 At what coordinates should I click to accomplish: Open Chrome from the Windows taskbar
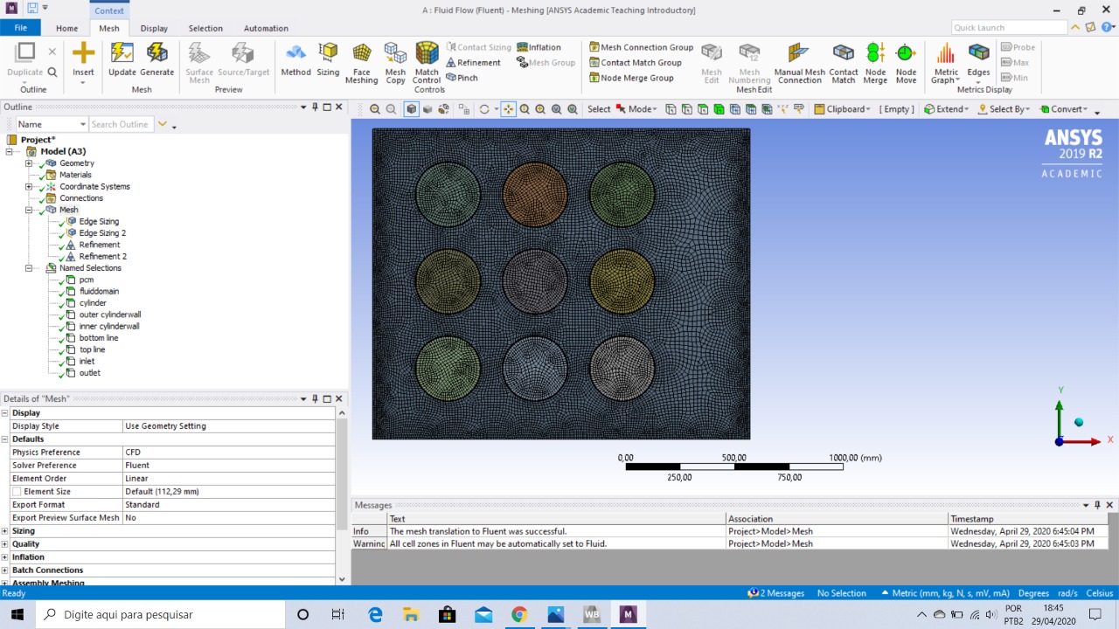[x=519, y=614]
